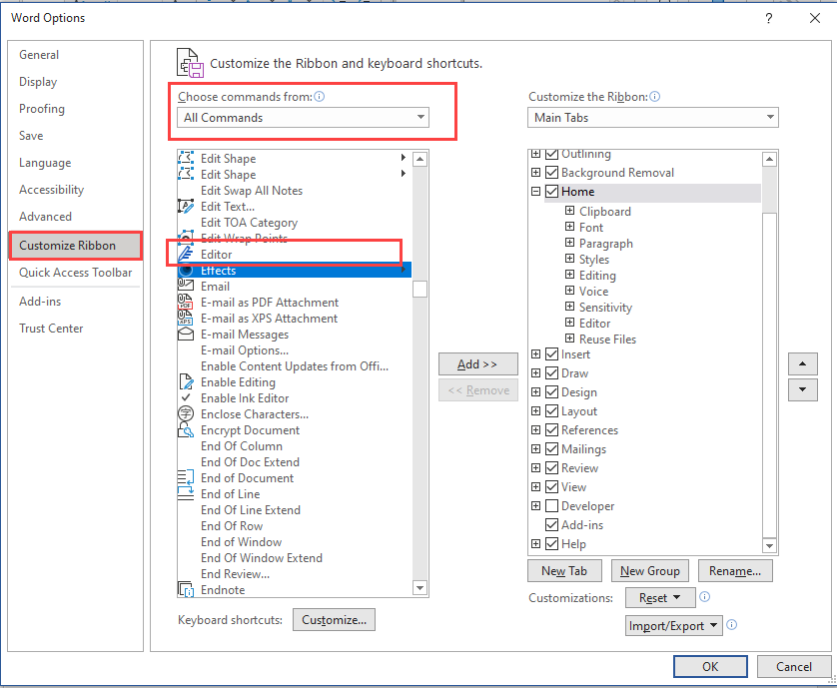
Task: Click the Enclose Characters circle icon
Action: [x=185, y=413]
